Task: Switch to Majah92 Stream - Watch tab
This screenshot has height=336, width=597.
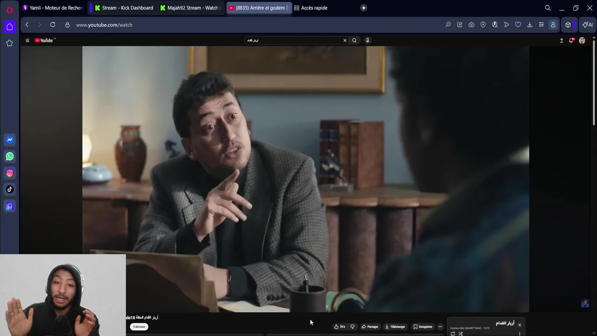Action: pyautogui.click(x=190, y=8)
